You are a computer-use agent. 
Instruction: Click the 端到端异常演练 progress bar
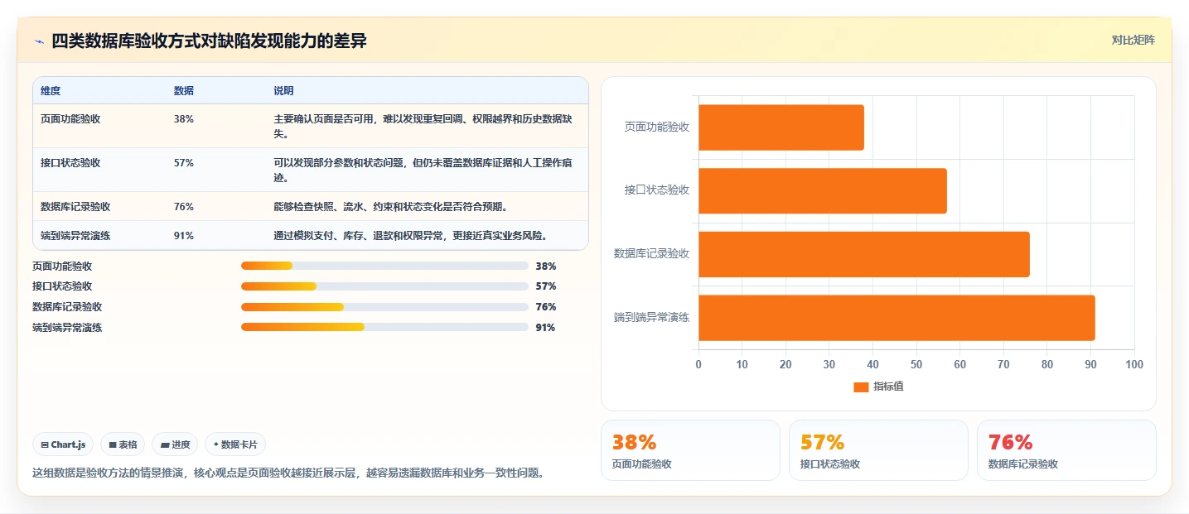(384, 327)
